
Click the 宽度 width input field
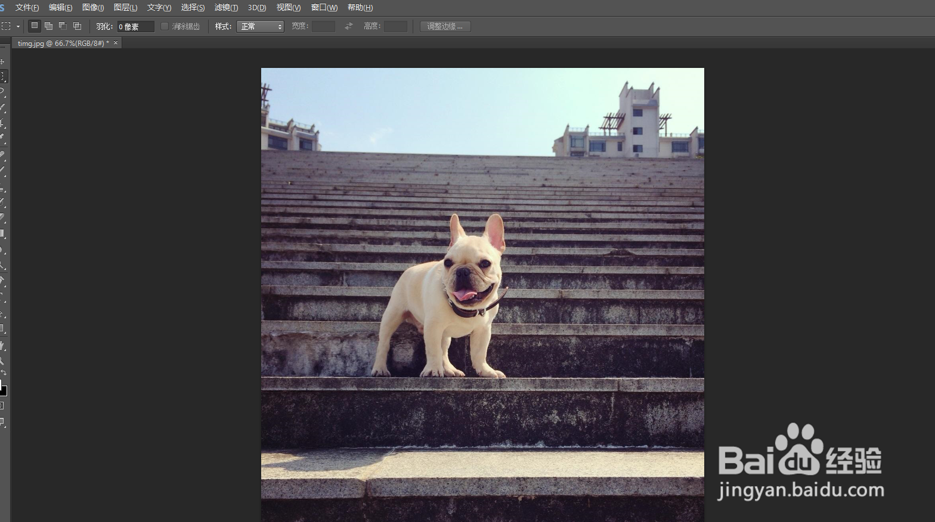click(x=323, y=26)
